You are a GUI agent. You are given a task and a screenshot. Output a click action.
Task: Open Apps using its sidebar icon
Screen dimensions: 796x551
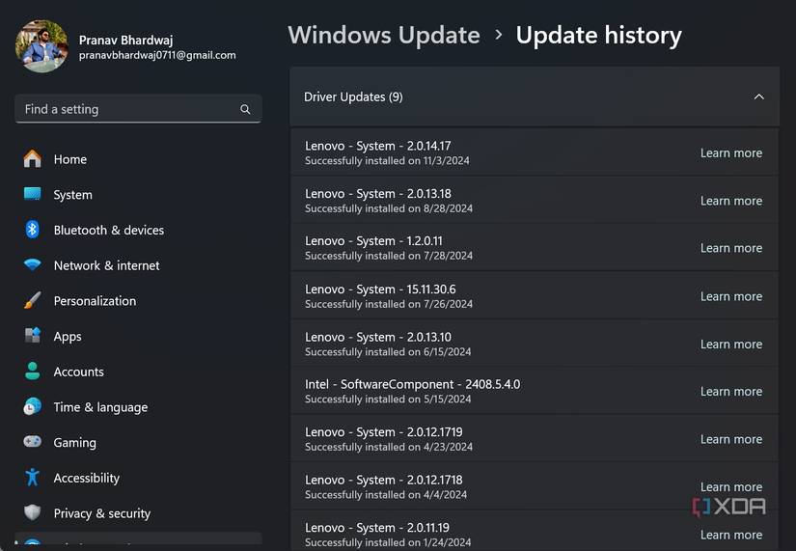point(33,336)
